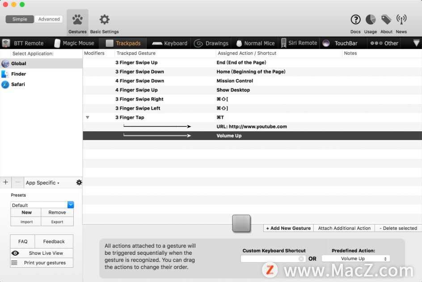Select the Keyboard tab
This screenshot has height=282, width=422.
click(x=169, y=43)
